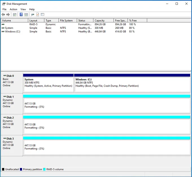Click the "414.63 GB" free space value
The height and width of the screenshot is (177, 192).
pyautogui.click(x=121, y=31)
